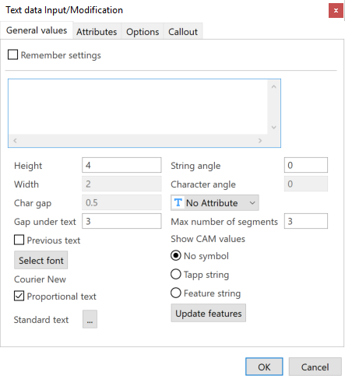Tick the Previous text checkbox

[19, 240]
